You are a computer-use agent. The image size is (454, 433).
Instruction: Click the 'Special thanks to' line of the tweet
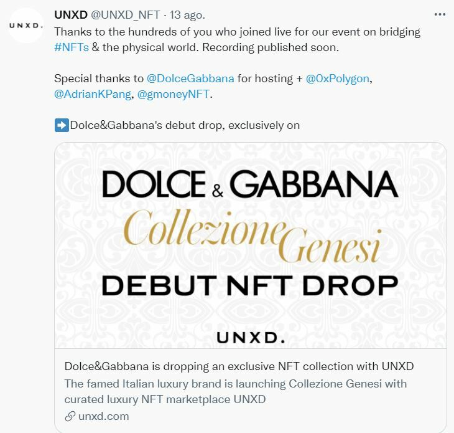tap(100, 79)
